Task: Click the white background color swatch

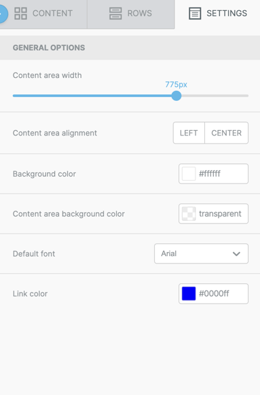Action: coord(189,174)
